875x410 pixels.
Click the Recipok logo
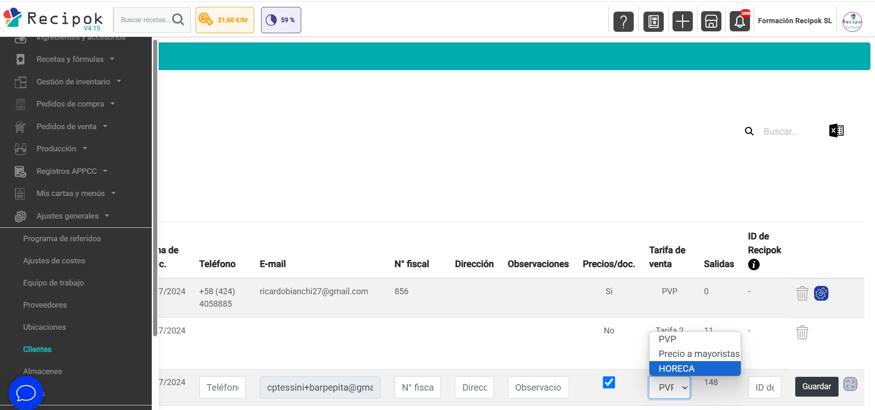[53, 19]
